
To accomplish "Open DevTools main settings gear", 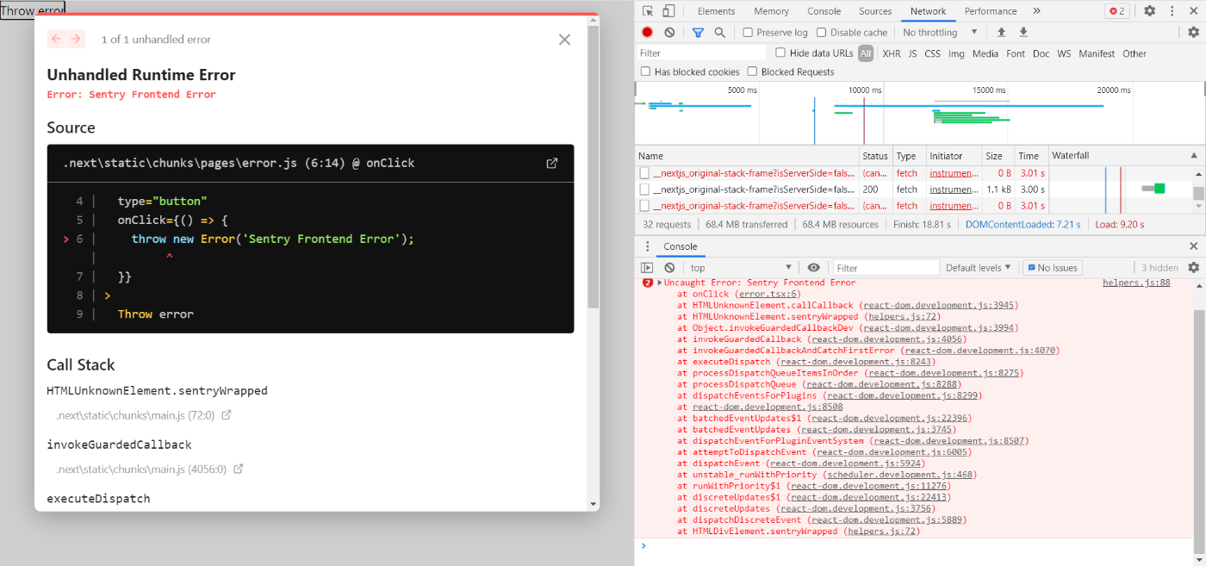I will click(x=1150, y=11).
